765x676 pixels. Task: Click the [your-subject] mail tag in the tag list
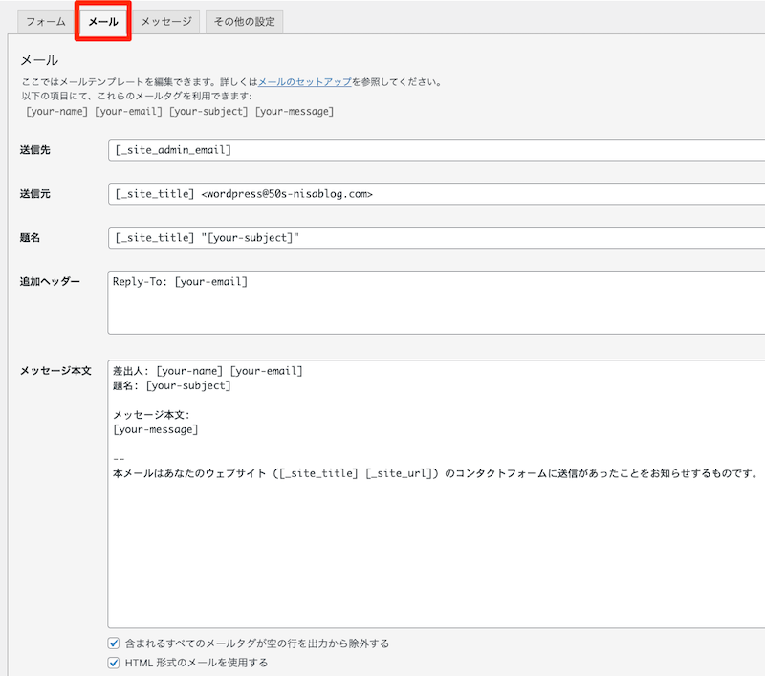(x=209, y=111)
